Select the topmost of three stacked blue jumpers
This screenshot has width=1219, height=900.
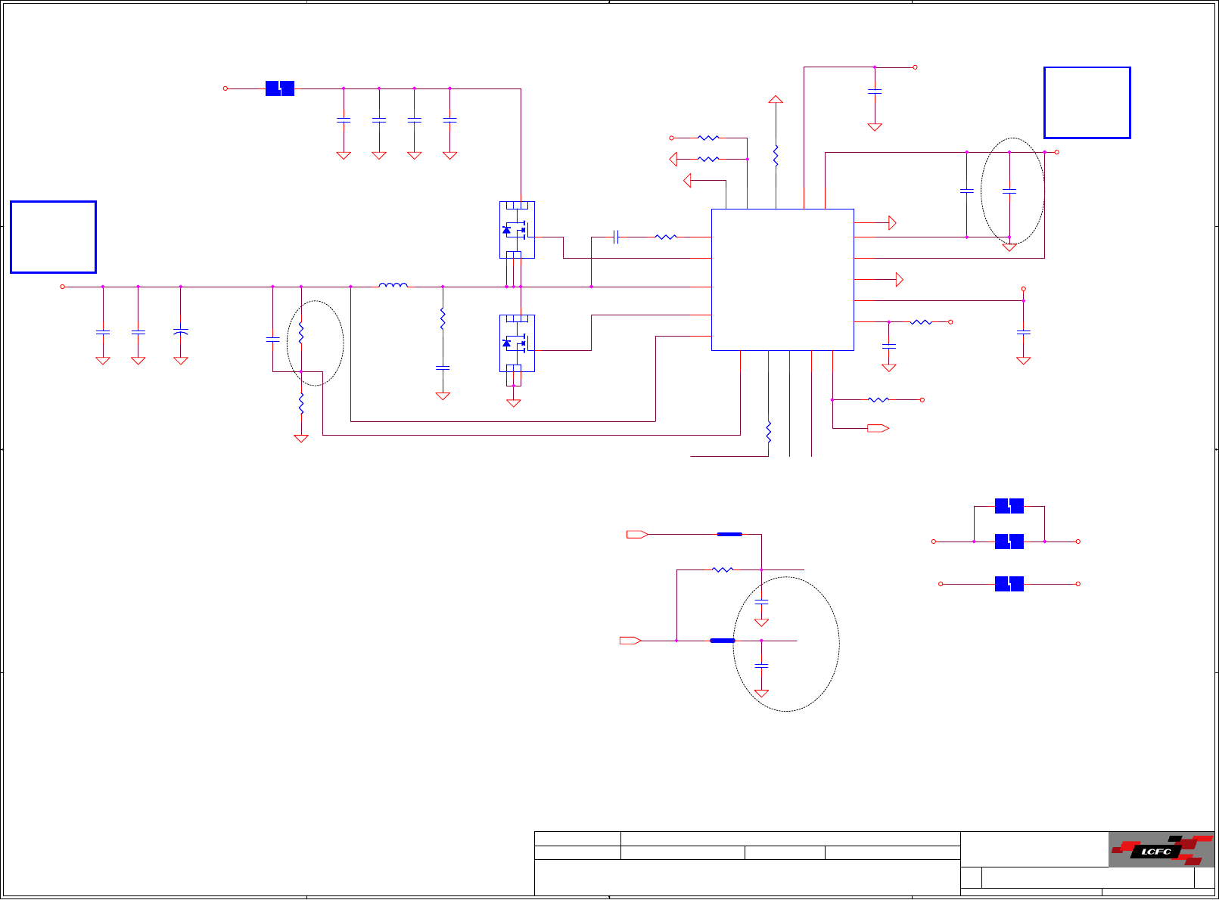click(1009, 507)
